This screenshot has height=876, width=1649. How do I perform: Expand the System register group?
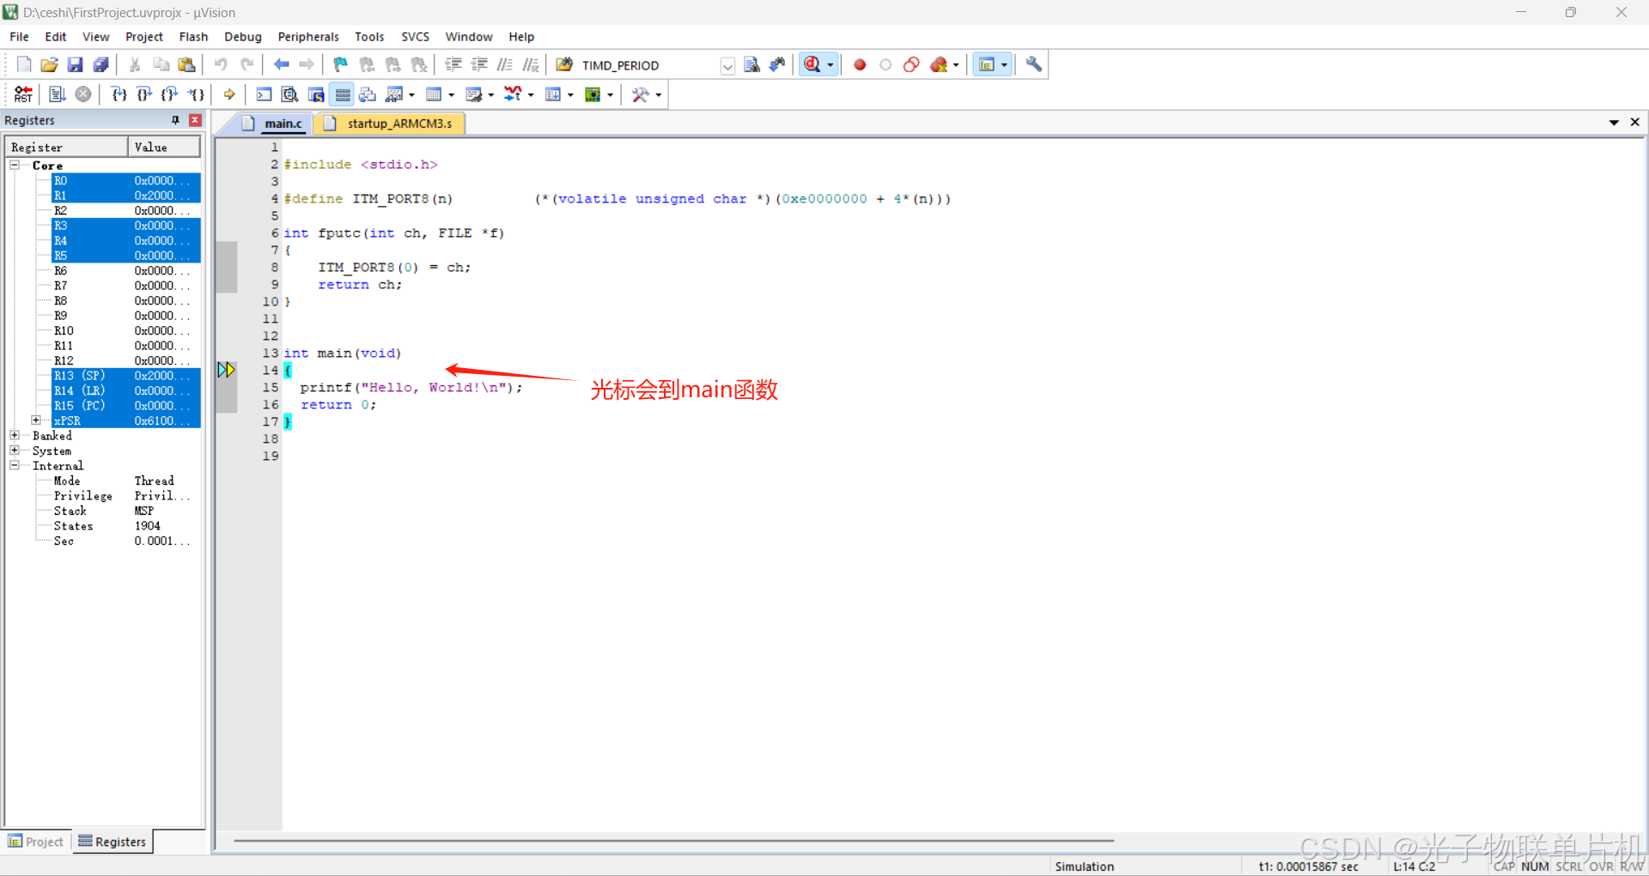tap(15, 450)
